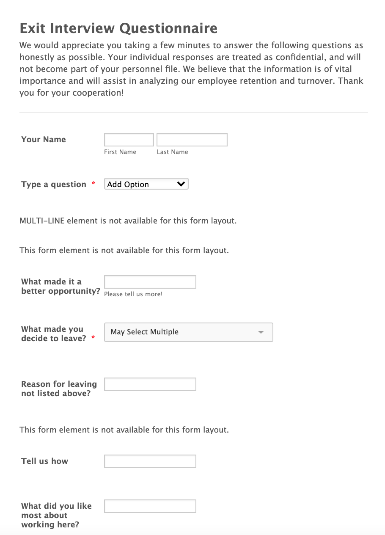This screenshot has width=385, height=535.
Task: Focus the Last Name text box
Action: coord(192,140)
